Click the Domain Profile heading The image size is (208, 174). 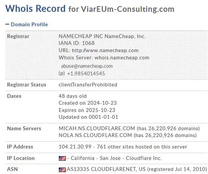(29, 24)
